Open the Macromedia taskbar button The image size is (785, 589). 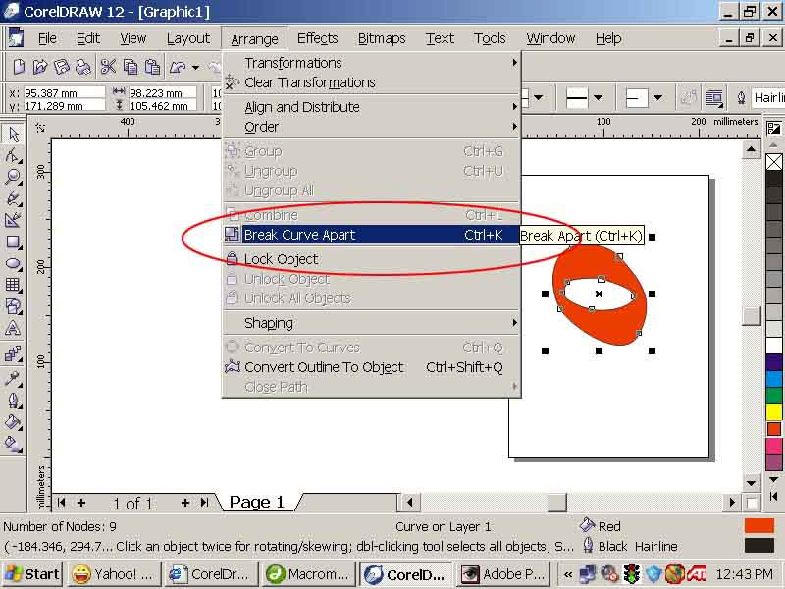click(308, 574)
